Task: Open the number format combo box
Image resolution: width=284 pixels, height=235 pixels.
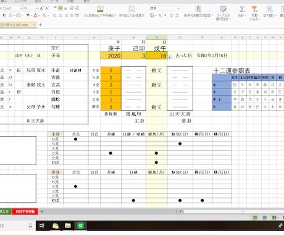Action: tap(164, 8)
